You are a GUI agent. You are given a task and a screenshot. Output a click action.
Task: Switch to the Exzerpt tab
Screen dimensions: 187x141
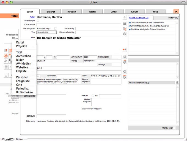pyautogui.click(x=51, y=12)
